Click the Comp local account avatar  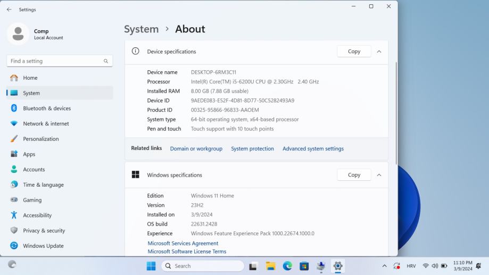pos(18,34)
